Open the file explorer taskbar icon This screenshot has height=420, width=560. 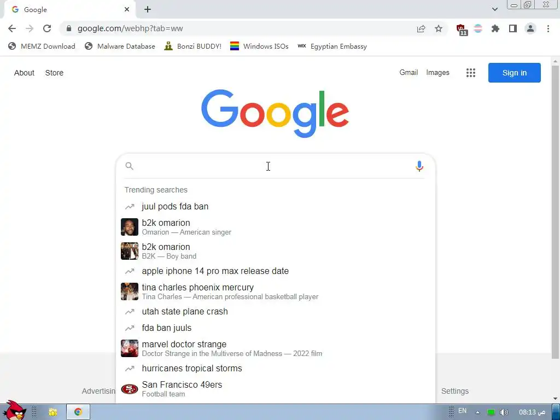click(x=53, y=412)
